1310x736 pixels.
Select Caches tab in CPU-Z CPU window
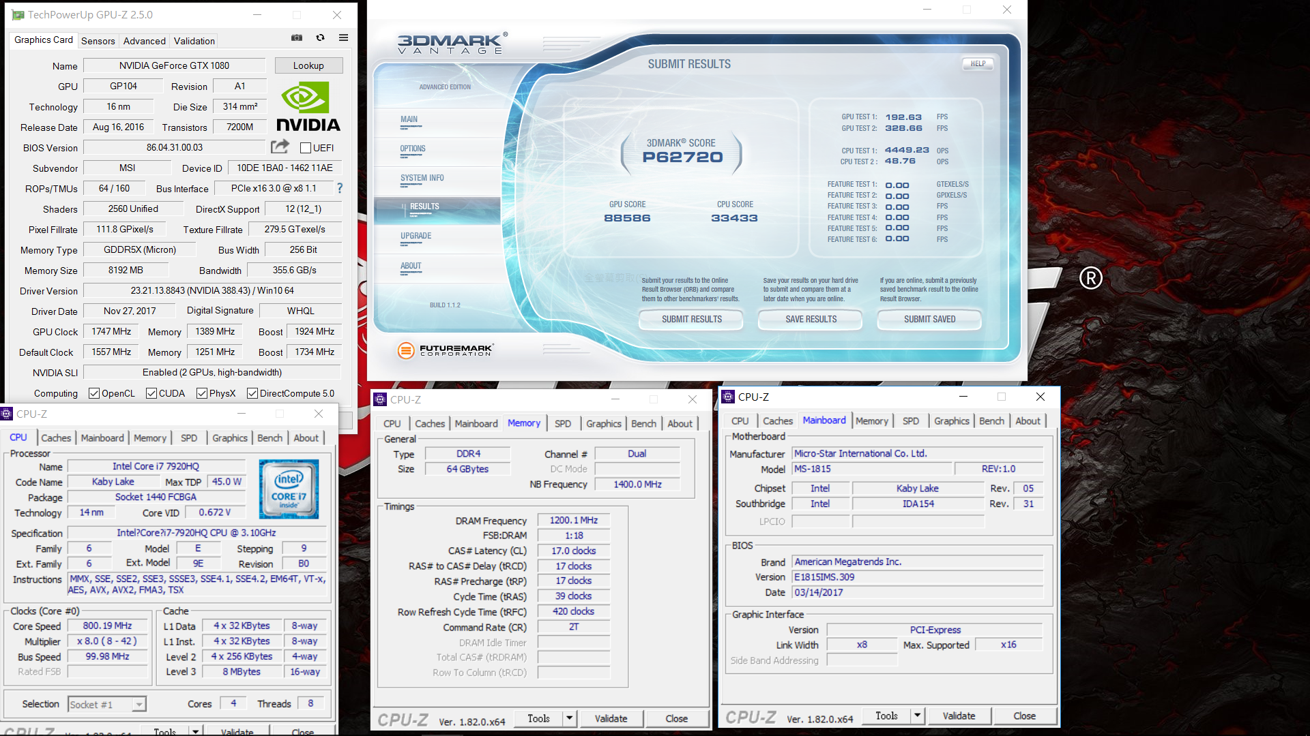[x=56, y=438]
